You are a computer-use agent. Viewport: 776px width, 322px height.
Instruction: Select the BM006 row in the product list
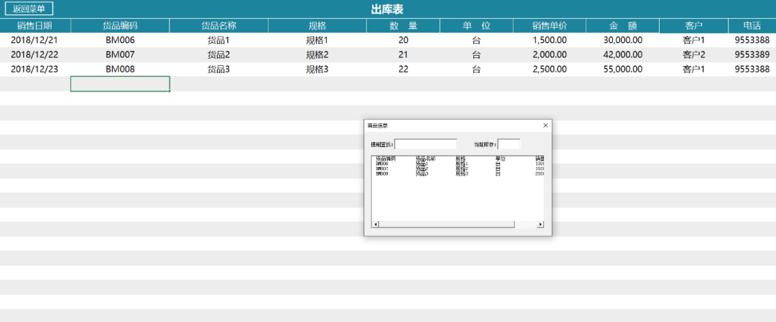[x=402, y=164]
